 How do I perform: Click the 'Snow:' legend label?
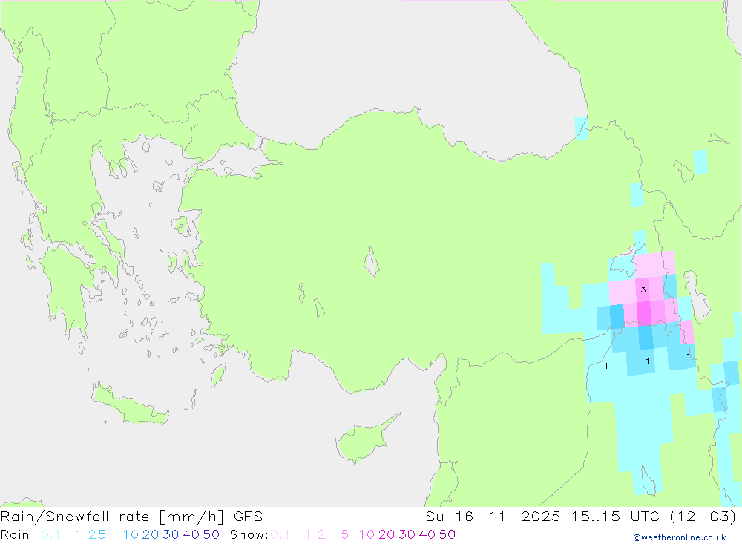click(249, 534)
